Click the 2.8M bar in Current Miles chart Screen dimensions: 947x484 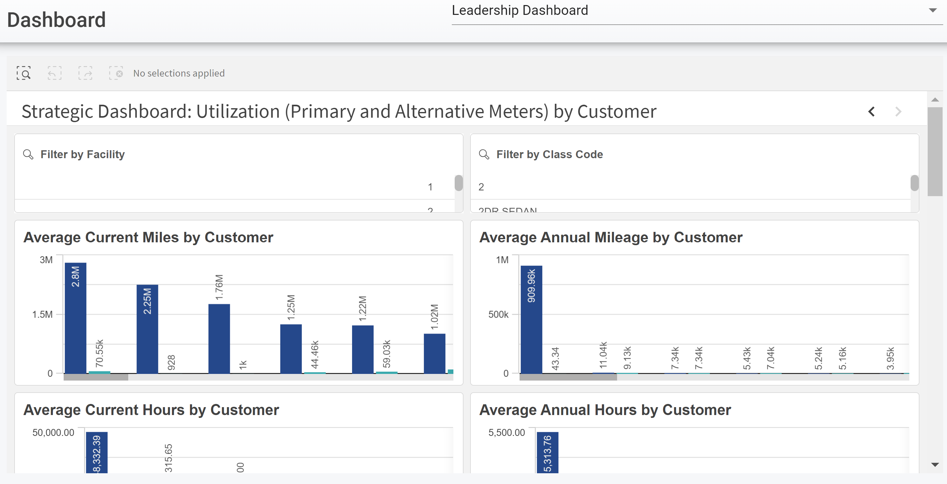pos(75,318)
